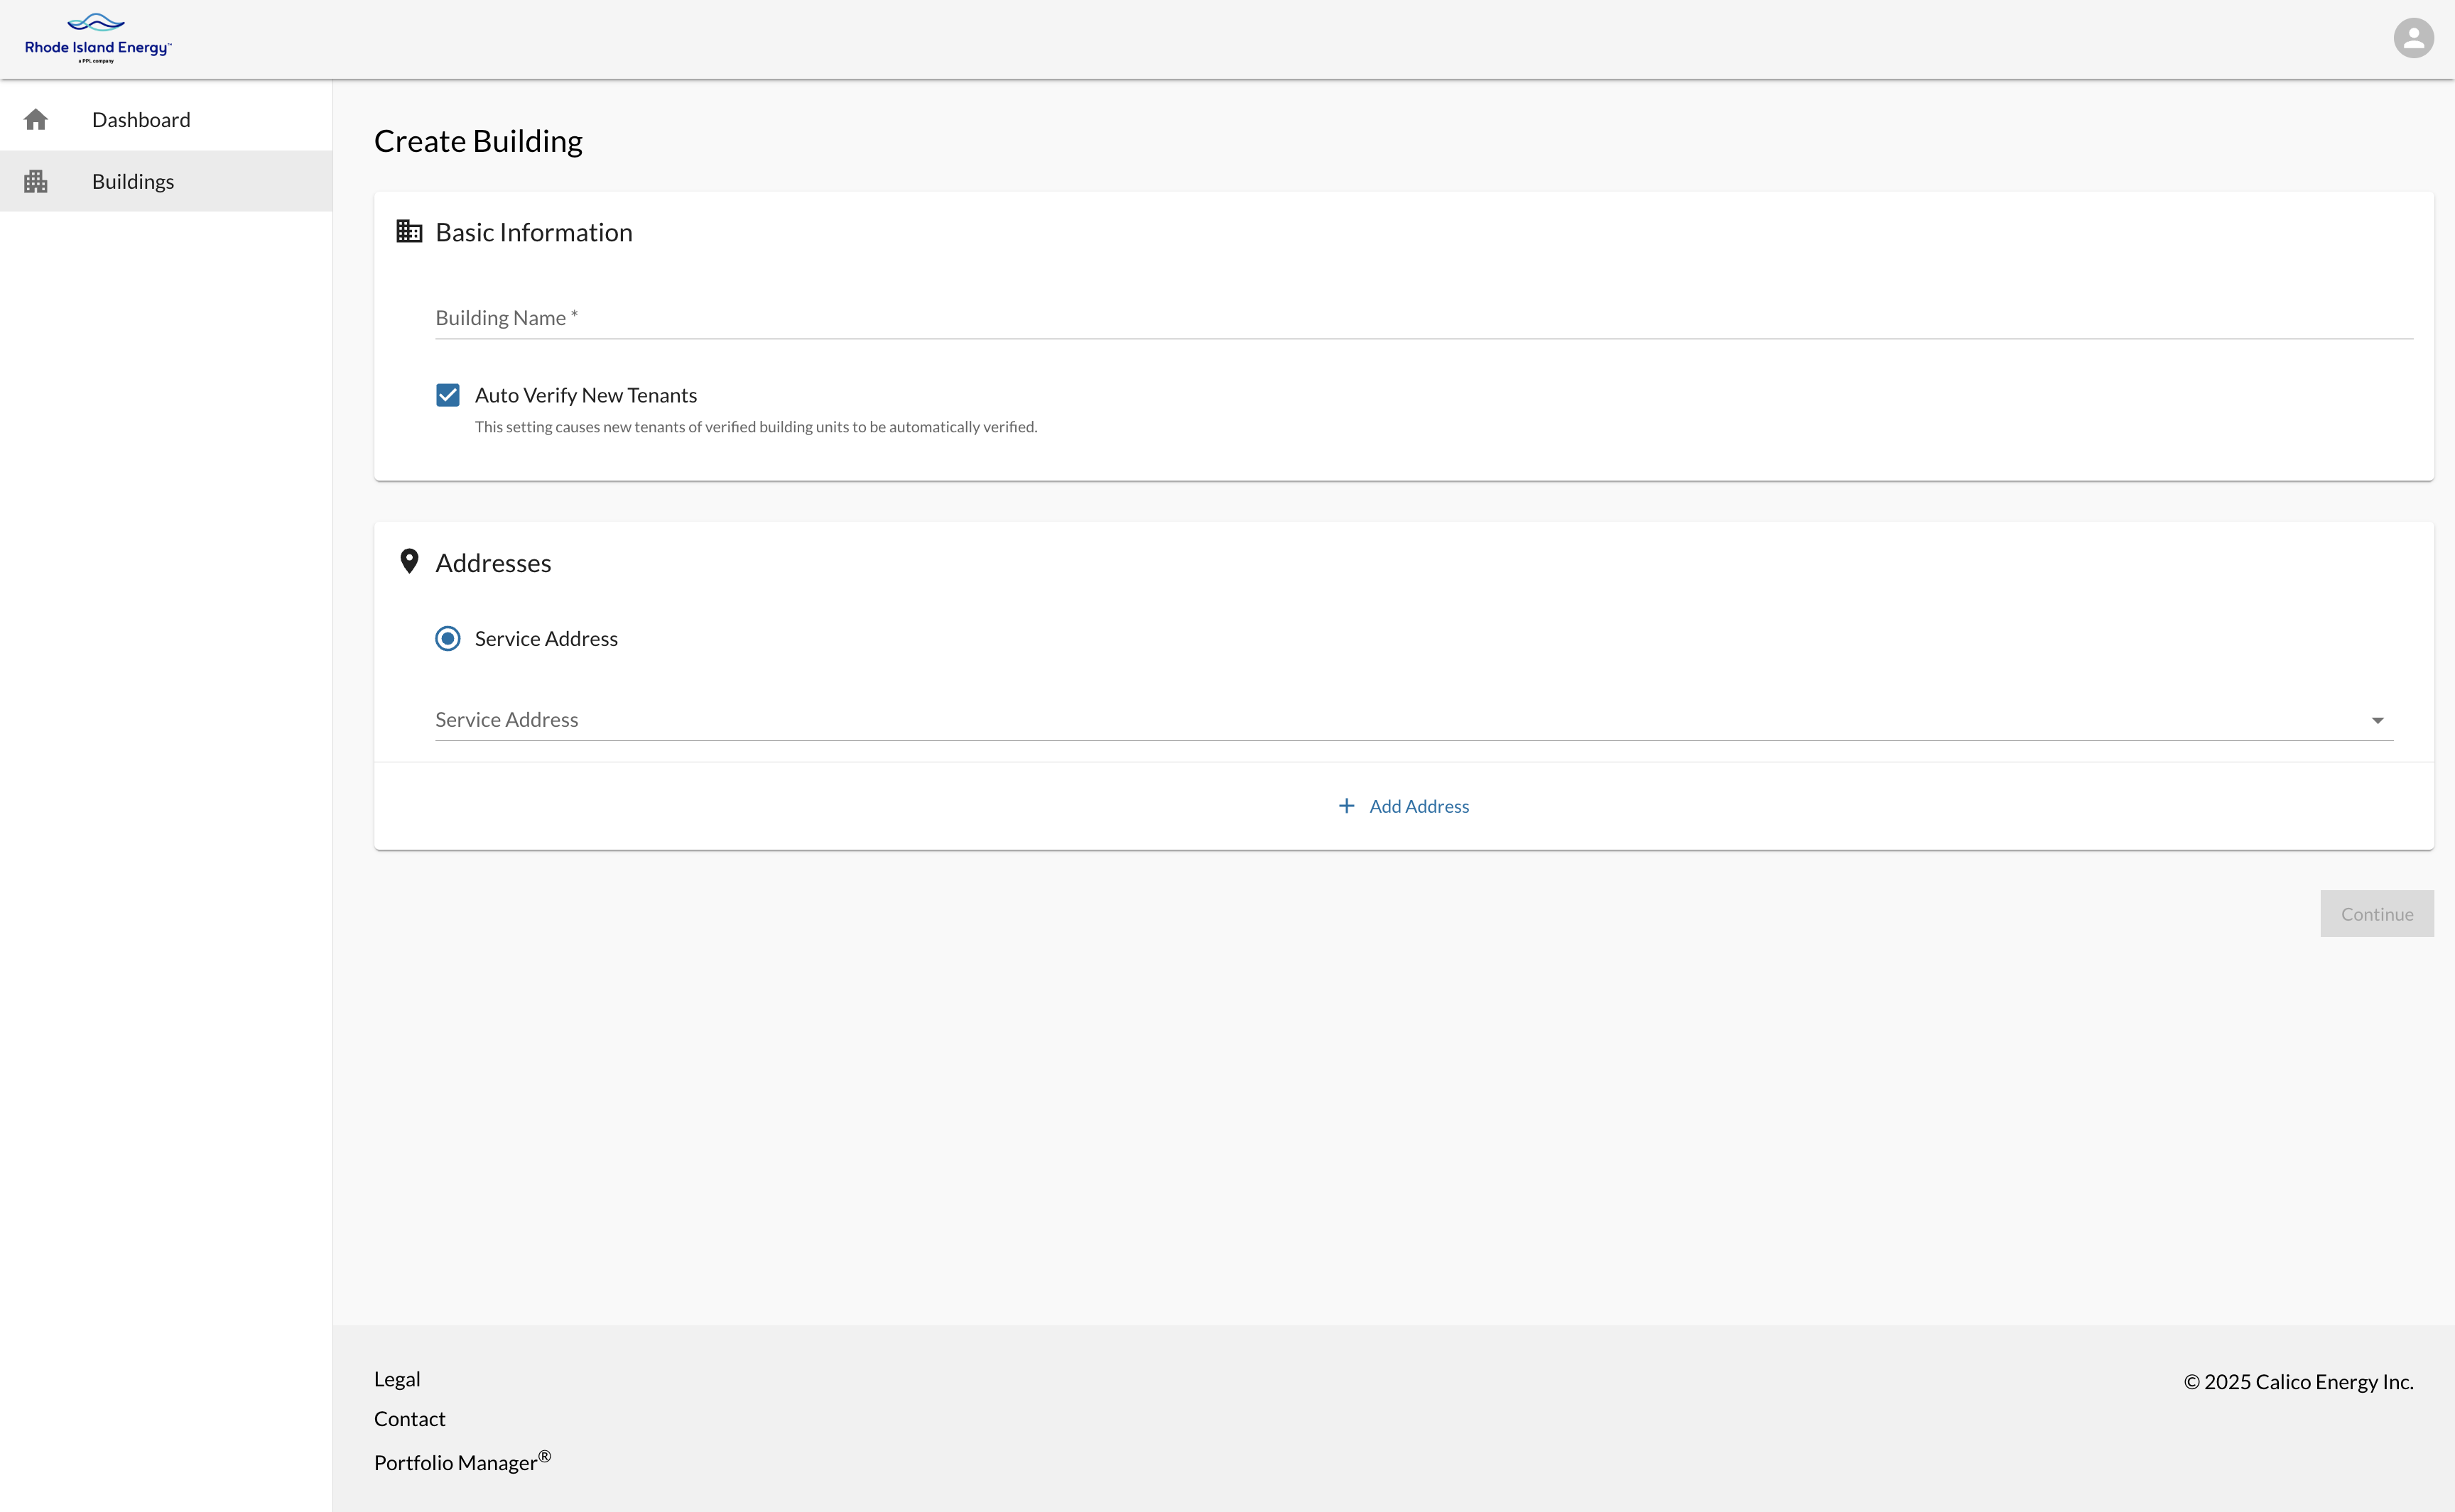Click the Addresses location pin icon
2455x1512 pixels.
point(409,561)
